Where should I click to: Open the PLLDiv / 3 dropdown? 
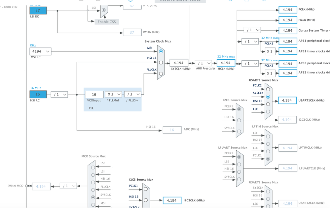tap(133, 94)
